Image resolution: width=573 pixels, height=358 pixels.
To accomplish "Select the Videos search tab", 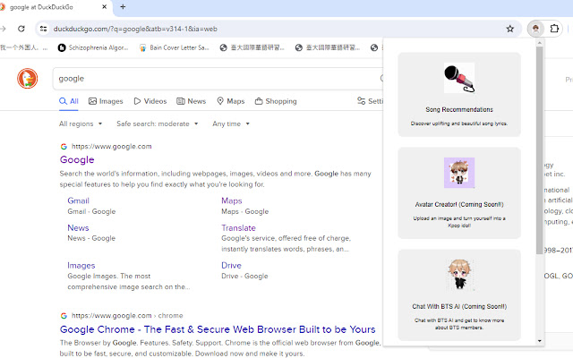I will (150, 101).
